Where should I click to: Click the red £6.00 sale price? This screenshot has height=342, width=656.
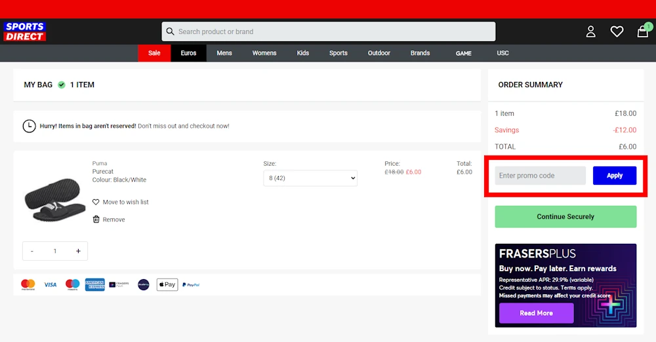point(413,172)
